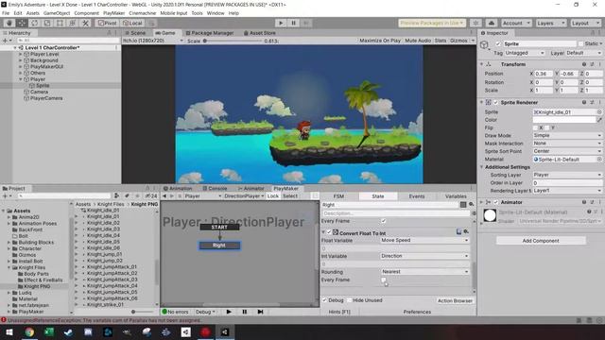The image size is (605, 340).
Task: Open the custom editor tools icon
Action: point(85,23)
